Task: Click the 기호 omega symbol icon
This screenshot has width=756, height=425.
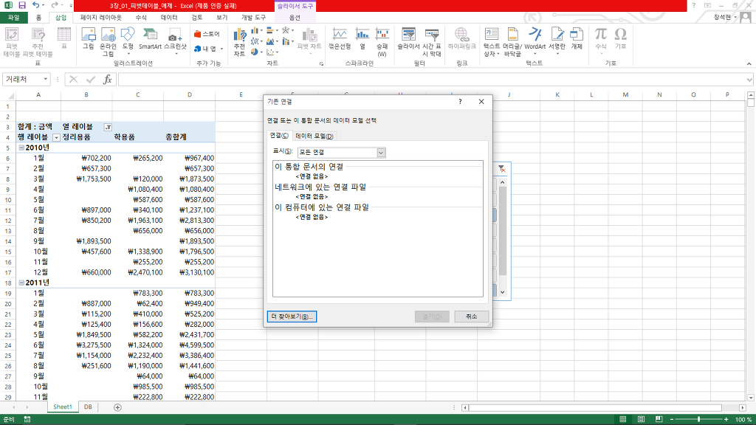Action: 620,38
